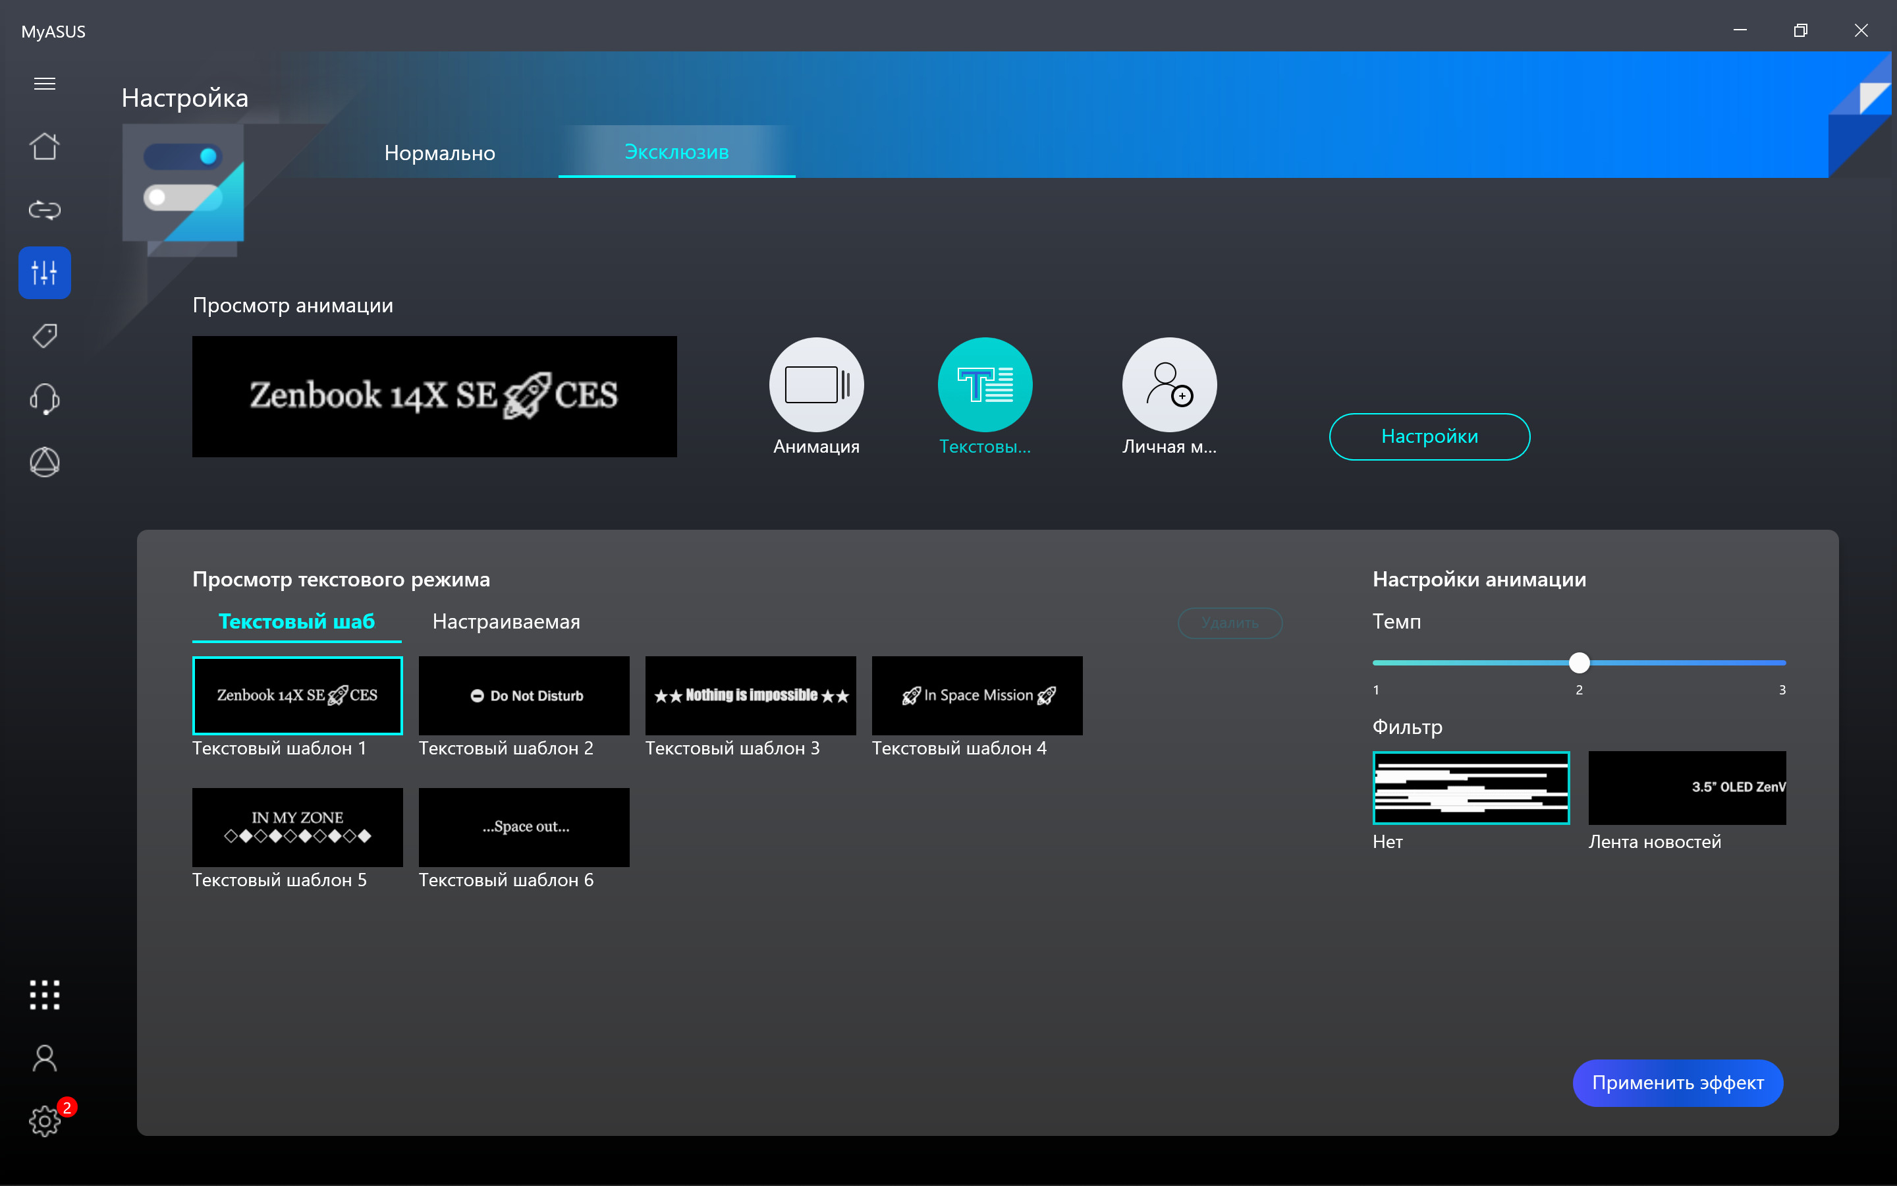
Task: Set tempo slider to value 3
Action: point(1782,663)
